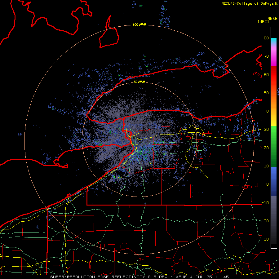Click the -10 dBZ scale value

(x=265, y=203)
